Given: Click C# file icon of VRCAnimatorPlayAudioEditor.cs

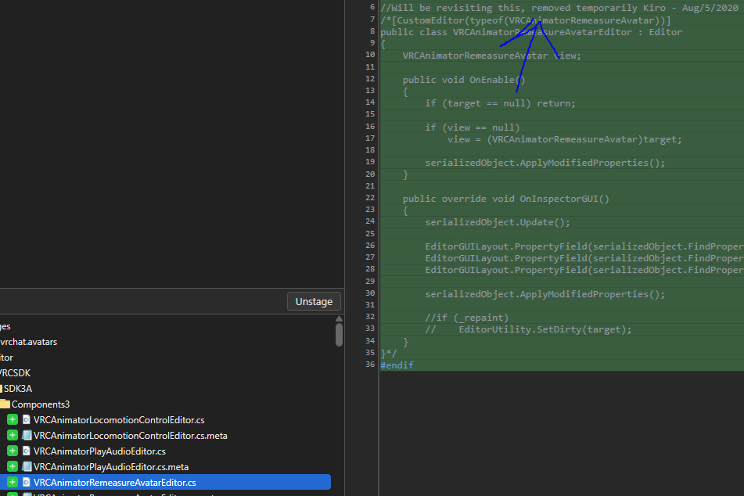Looking at the screenshot, I should click(x=26, y=451).
